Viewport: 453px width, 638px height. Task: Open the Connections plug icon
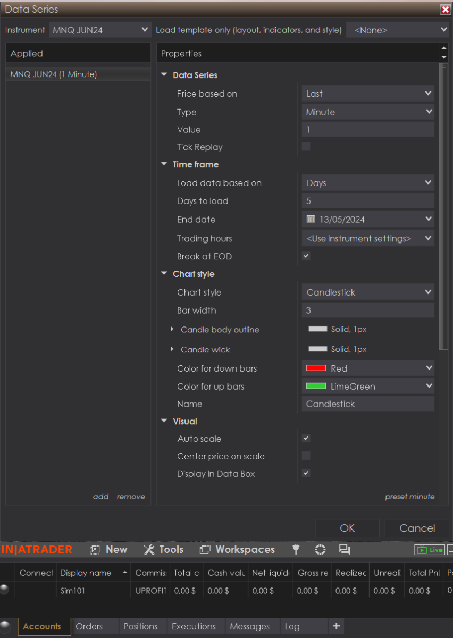tap(297, 550)
